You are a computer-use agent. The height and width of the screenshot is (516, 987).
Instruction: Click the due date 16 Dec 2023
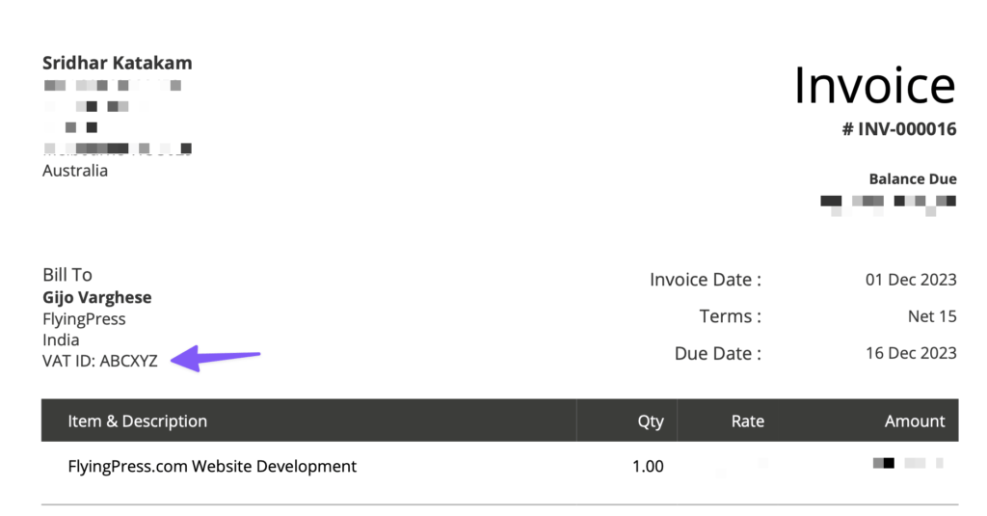[911, 353]
